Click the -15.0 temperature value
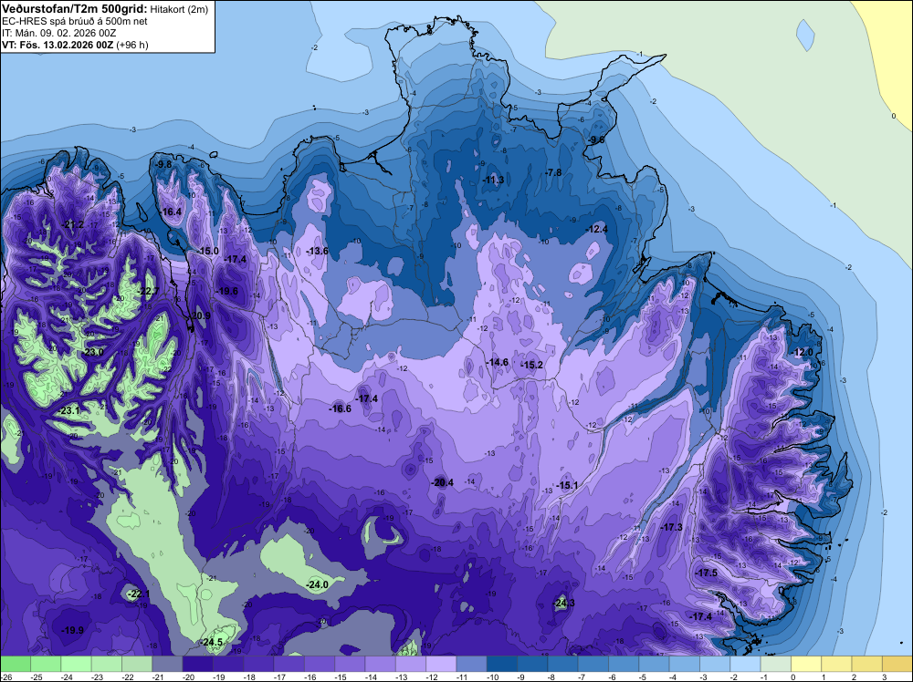 tap(208, 251)
